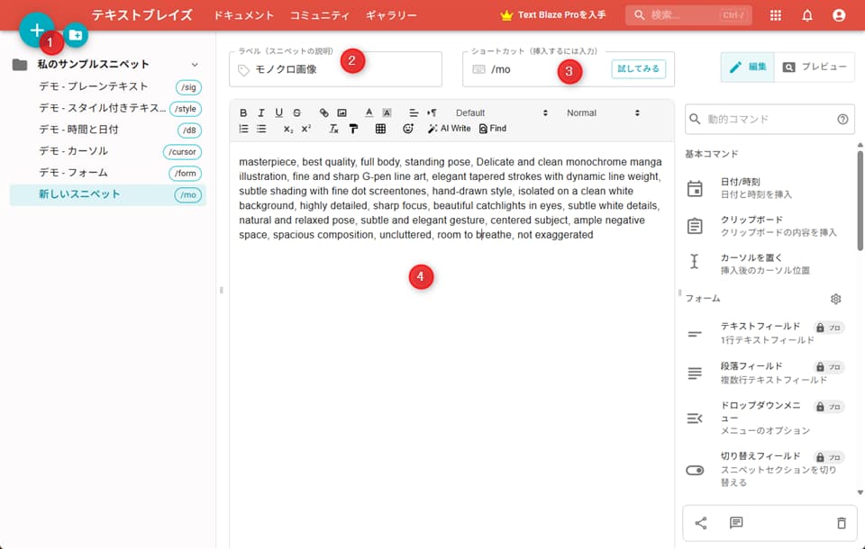Switch to プレビュー preview mode
This screenshot has height=549, width=865.
(815, 67)
